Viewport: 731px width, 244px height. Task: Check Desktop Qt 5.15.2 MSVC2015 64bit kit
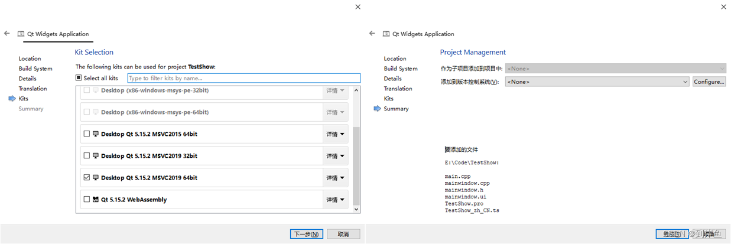pyautogui.click(x=87, y=134)
